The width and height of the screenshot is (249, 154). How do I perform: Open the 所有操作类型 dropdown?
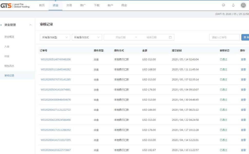coord(55,37)
